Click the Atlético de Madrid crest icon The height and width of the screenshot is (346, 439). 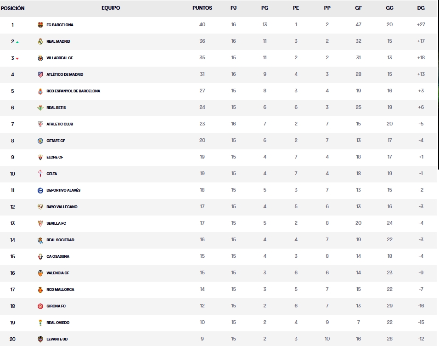click(40, 74)
